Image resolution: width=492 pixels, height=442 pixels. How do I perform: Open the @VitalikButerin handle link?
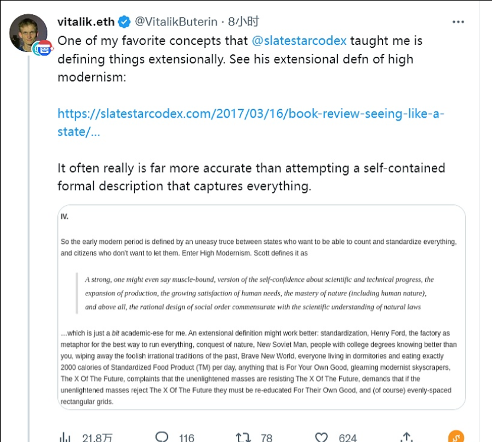(x=177, y=22)
